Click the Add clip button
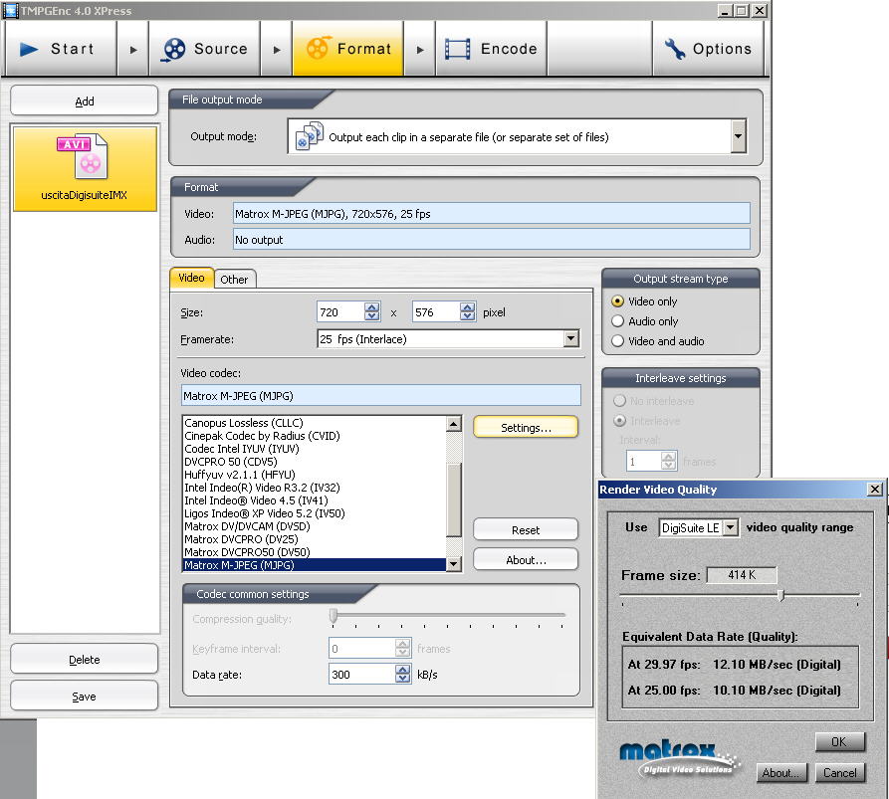Image resolution: width=889 pixels, height=799 pixels. click(x=84, y=100)
